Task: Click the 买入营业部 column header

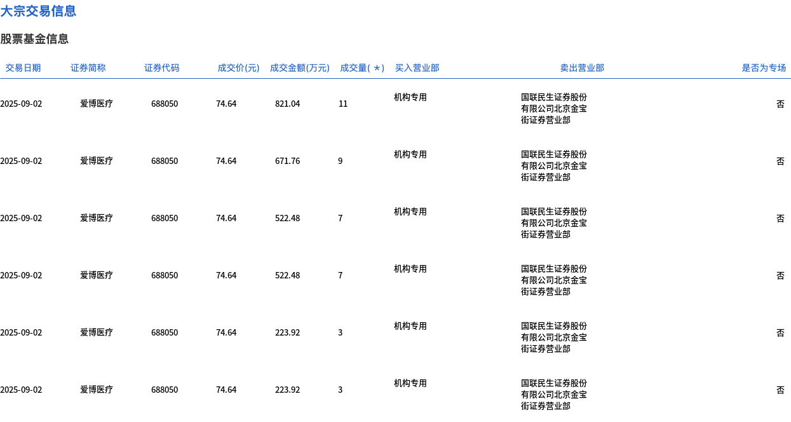Action: (x=417, y=68)
